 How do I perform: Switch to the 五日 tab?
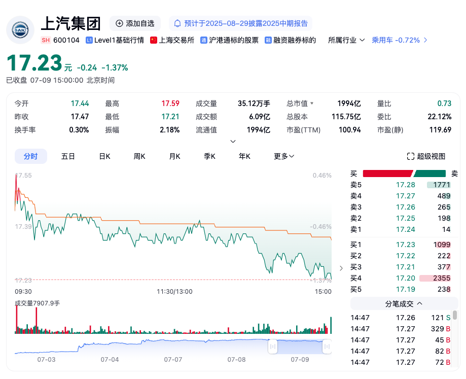[x=68, y=156]
